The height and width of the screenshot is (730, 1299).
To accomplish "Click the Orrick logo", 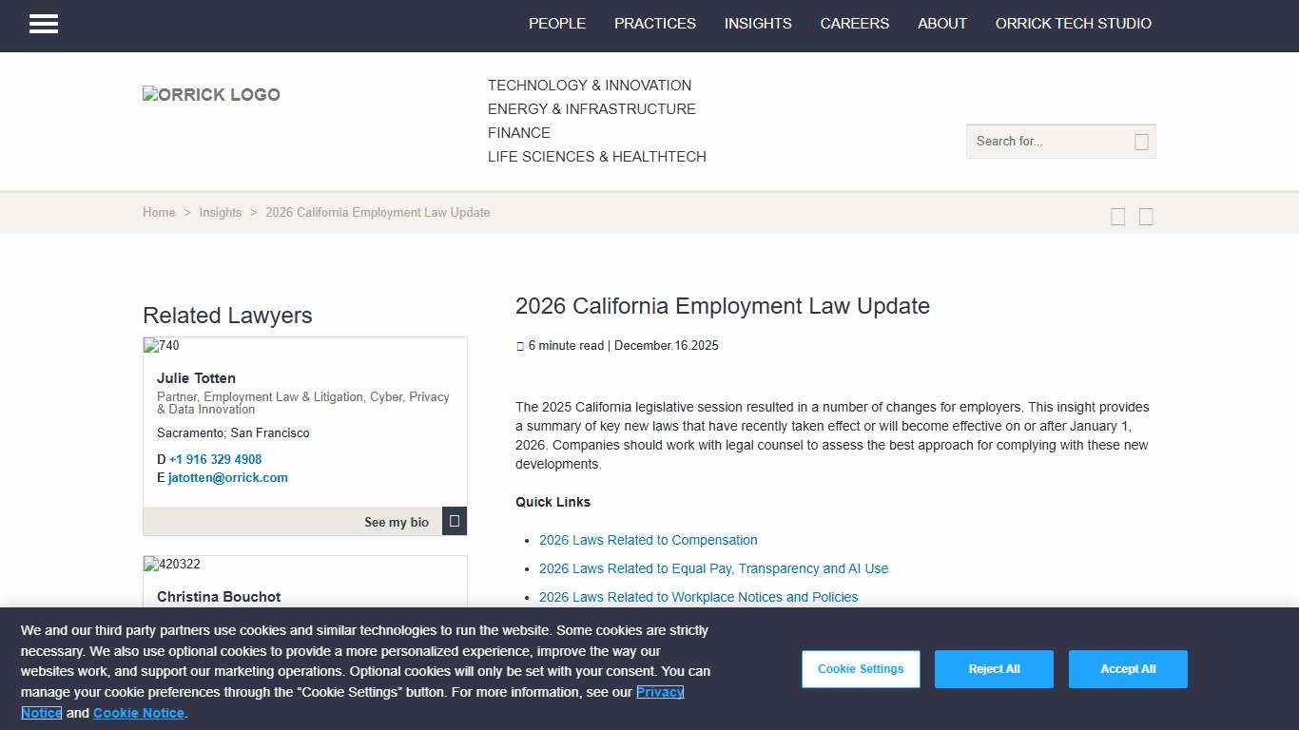I will [x=211, y=94].
